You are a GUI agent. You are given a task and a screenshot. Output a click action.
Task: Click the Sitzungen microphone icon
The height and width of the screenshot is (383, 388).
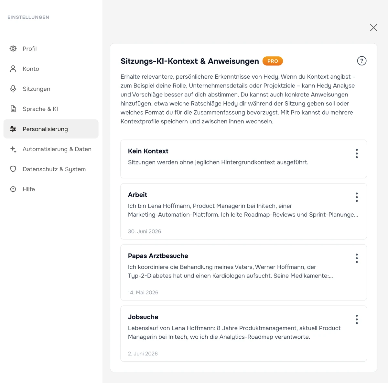pos(13,89)
